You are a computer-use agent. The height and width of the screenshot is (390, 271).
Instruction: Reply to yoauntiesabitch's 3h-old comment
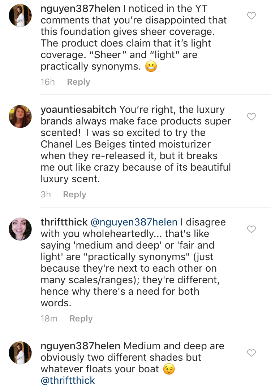coord(74,194)
